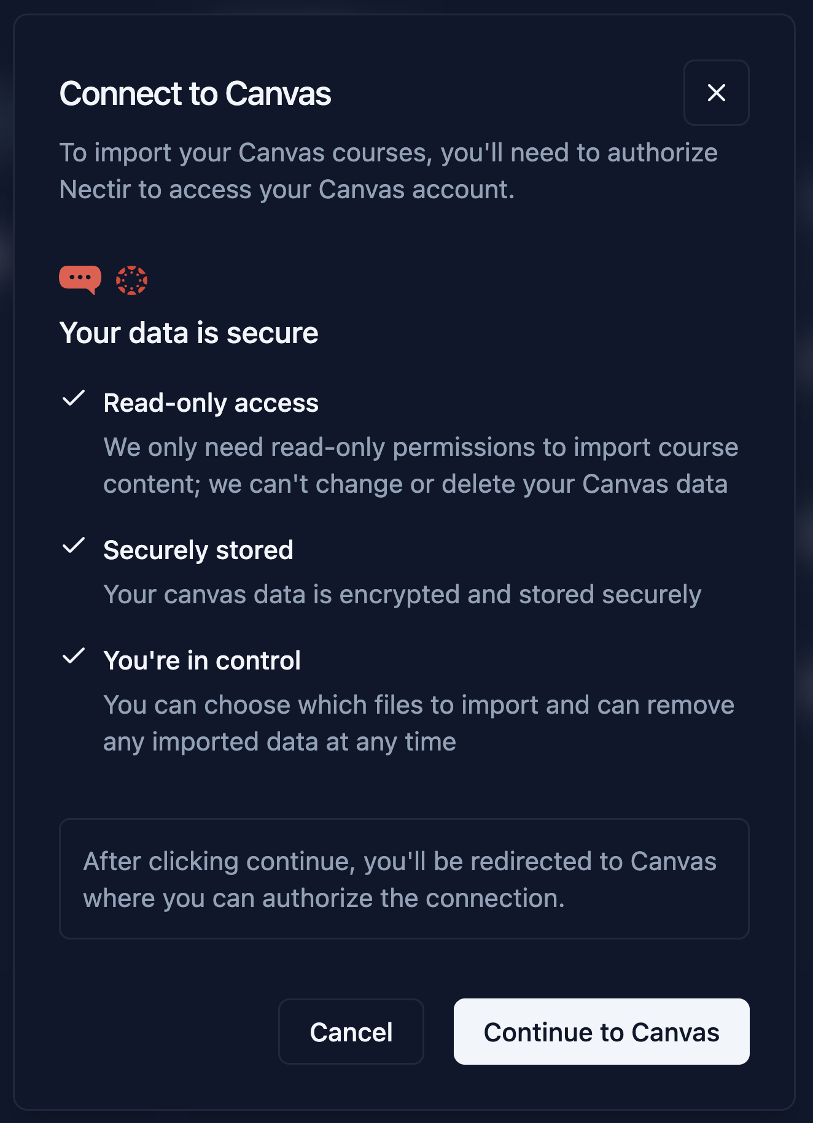Viewport: 813px width, 1123px height.
Task: Click the checkmark beside You're in control
Action: pos(74,657)
